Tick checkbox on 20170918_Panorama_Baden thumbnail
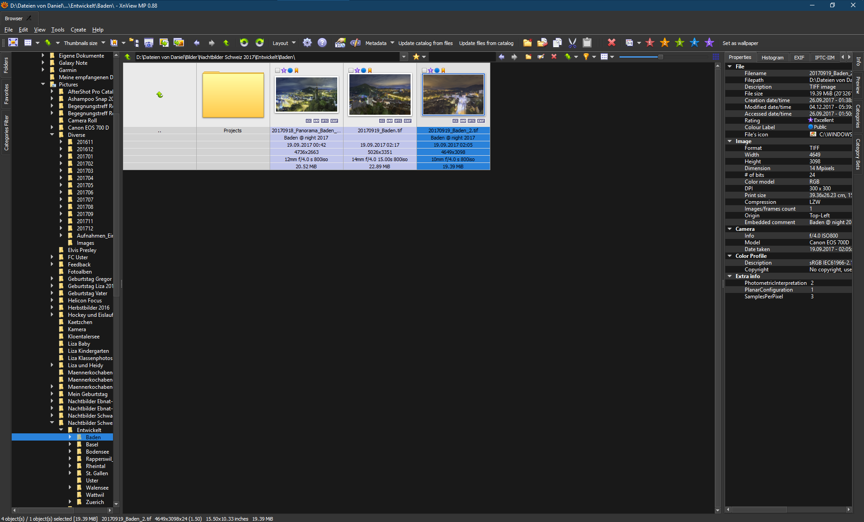Image resolution: width=864 pixels, height=522 pixels. click(277, 71)
